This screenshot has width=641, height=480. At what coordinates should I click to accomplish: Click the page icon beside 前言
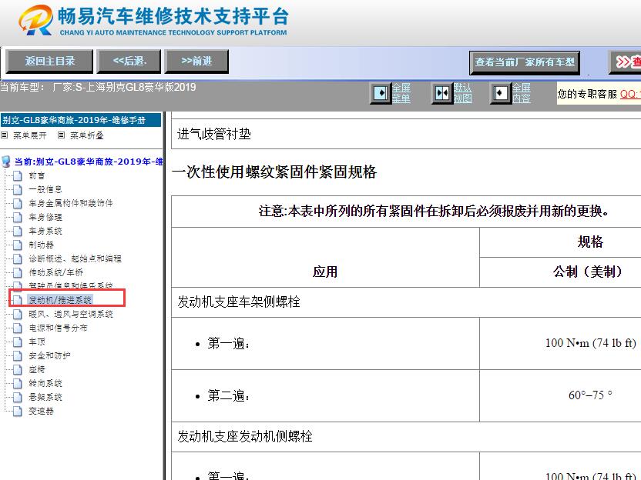coord(18,176)
